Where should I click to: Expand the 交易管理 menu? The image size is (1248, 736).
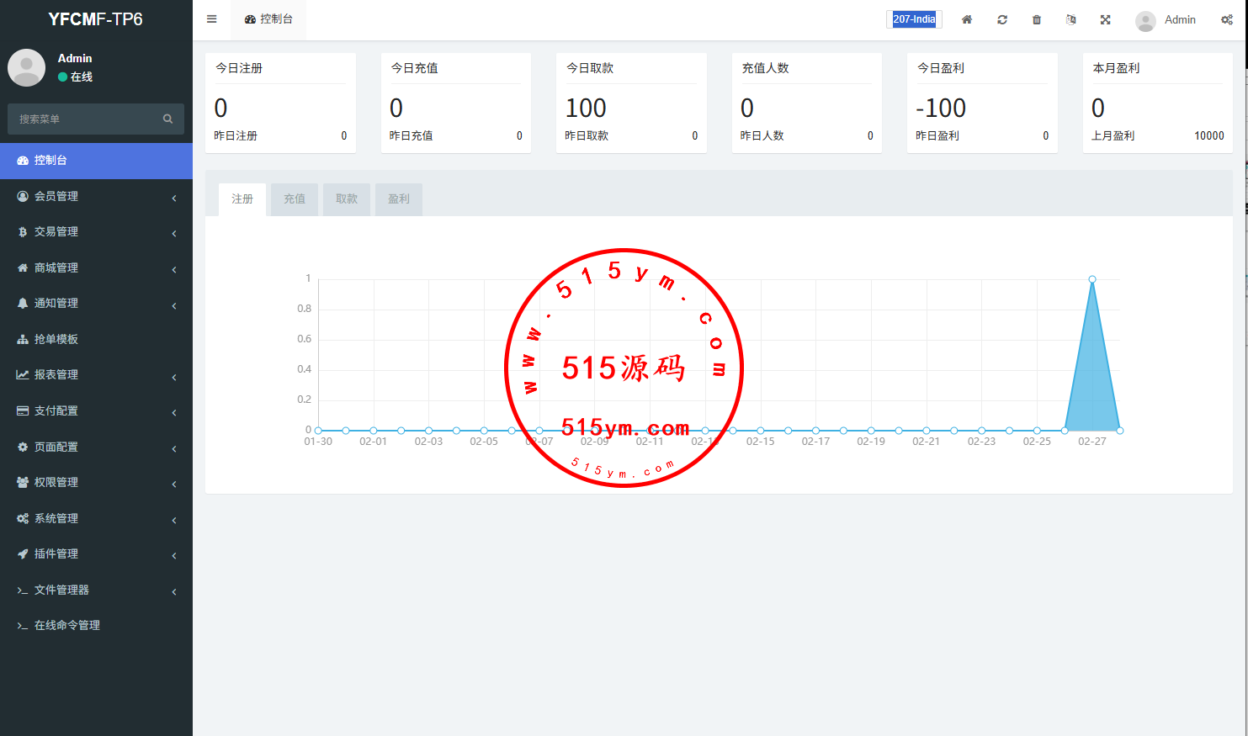pos(56,231)
